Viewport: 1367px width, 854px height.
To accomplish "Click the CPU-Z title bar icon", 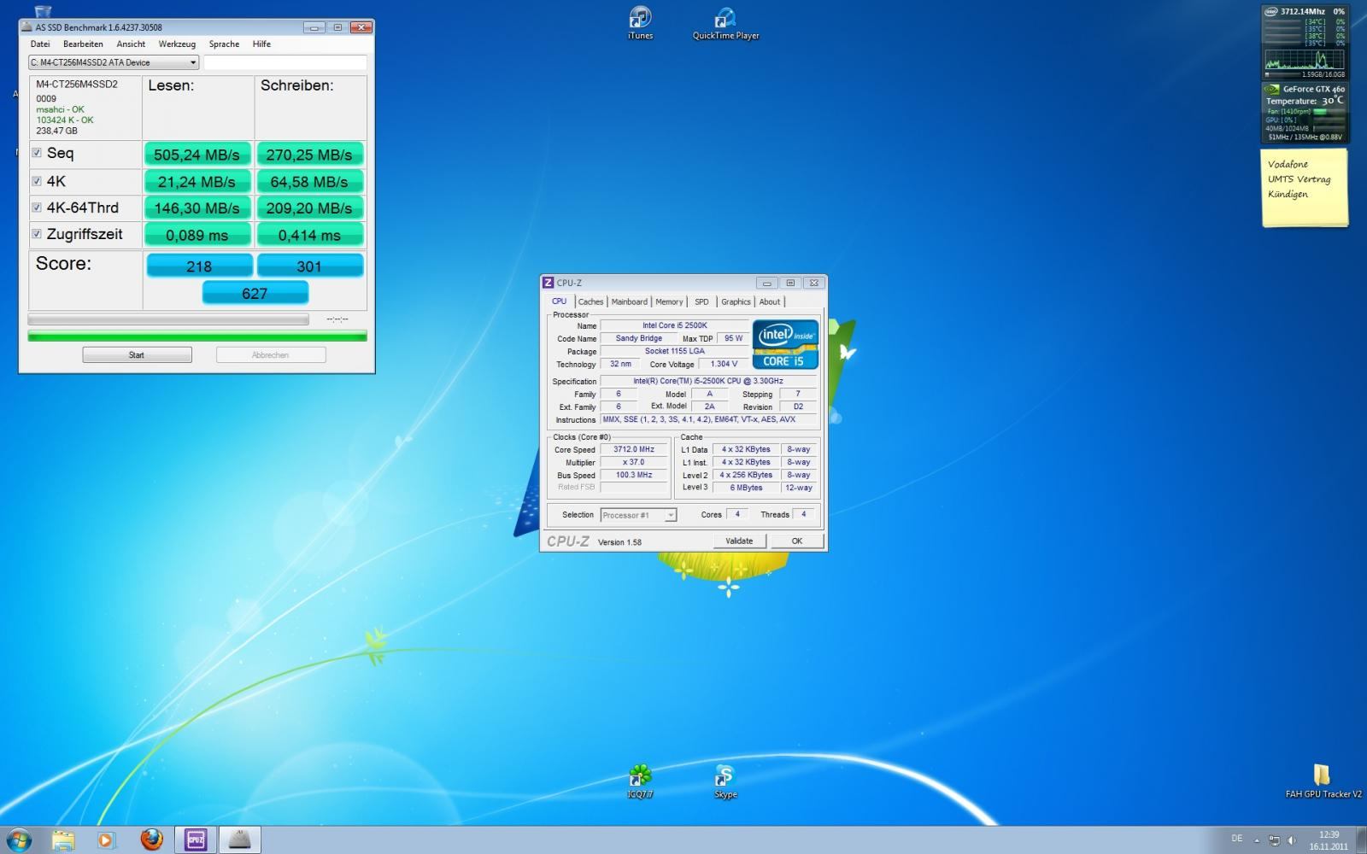I will 549,283.
